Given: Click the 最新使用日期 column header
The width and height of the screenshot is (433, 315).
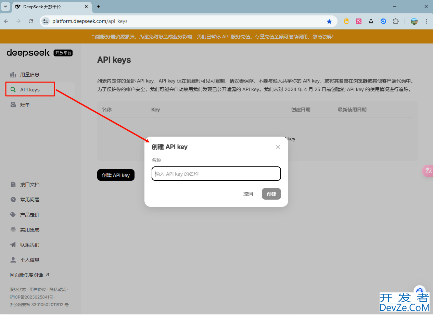Looking at the screenshot, I should pos(352,110).
